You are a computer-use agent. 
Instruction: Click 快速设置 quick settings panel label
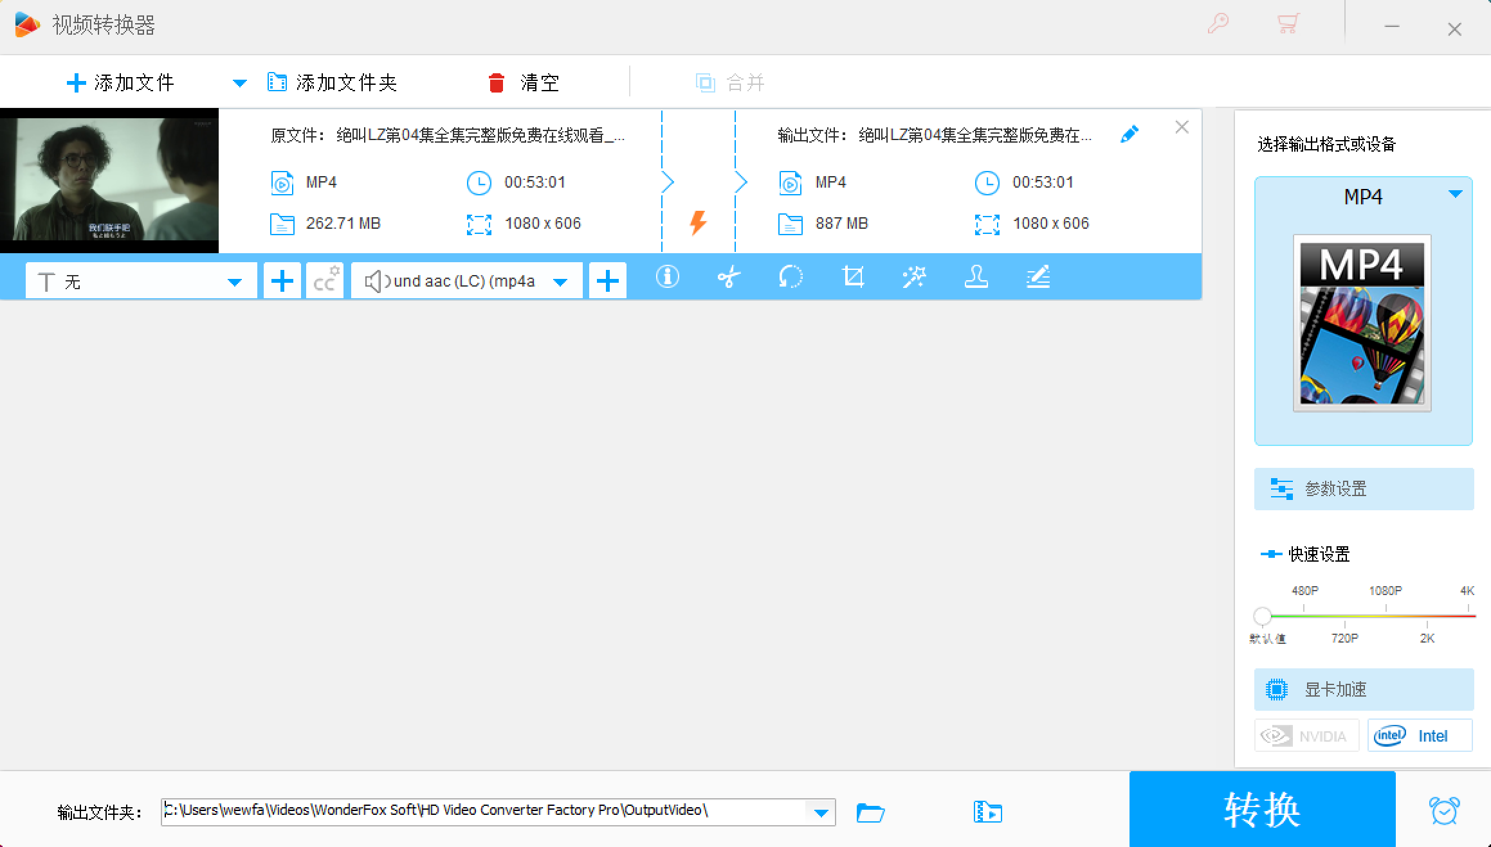point(1319,553)
